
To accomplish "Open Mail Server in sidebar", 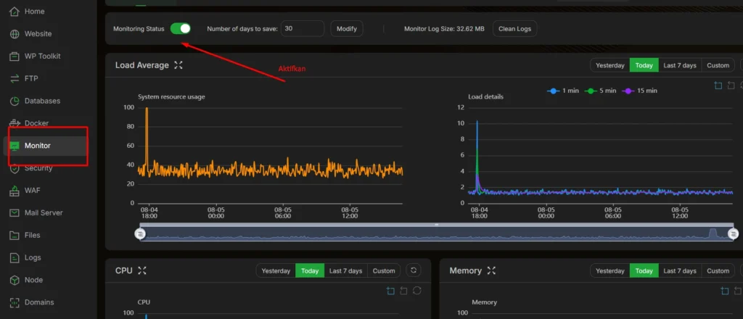I will pos(44,212).
